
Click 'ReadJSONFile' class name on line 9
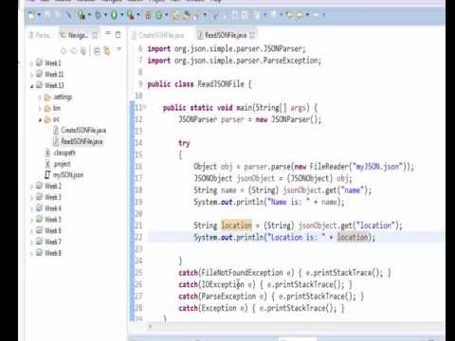(221, 84)
